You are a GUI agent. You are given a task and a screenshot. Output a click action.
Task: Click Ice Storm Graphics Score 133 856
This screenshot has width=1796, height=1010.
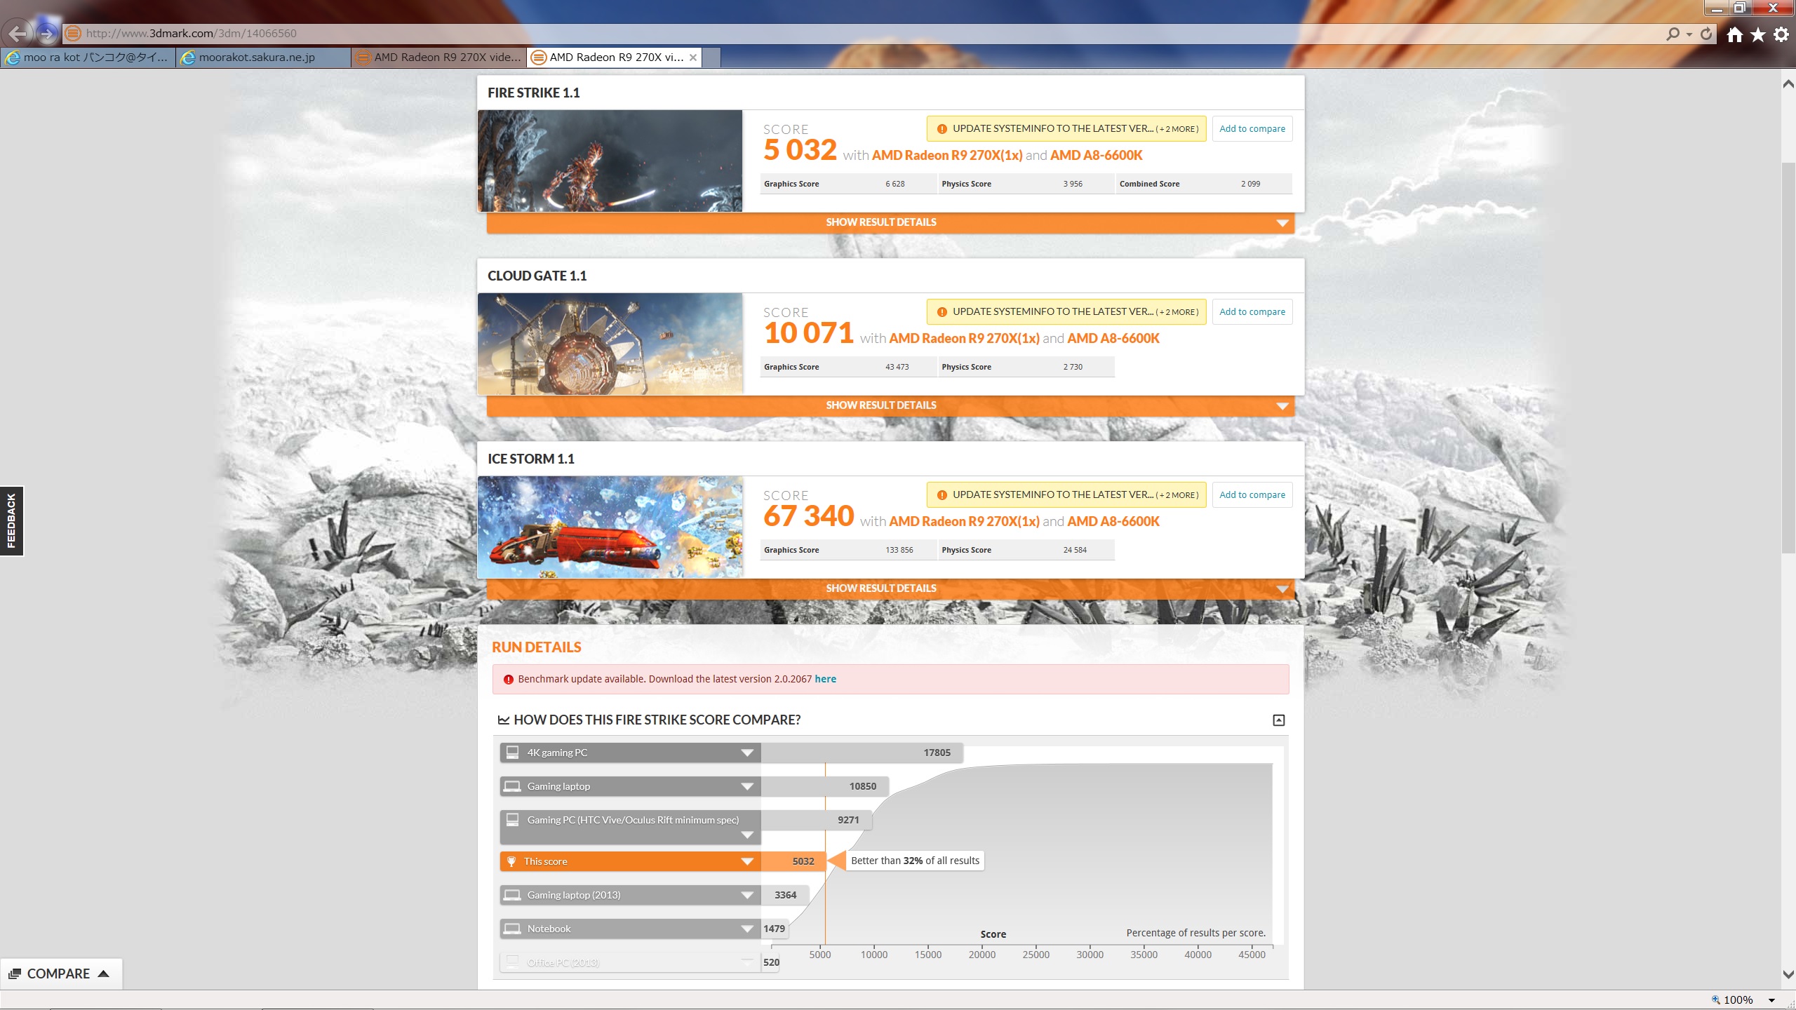899,550
